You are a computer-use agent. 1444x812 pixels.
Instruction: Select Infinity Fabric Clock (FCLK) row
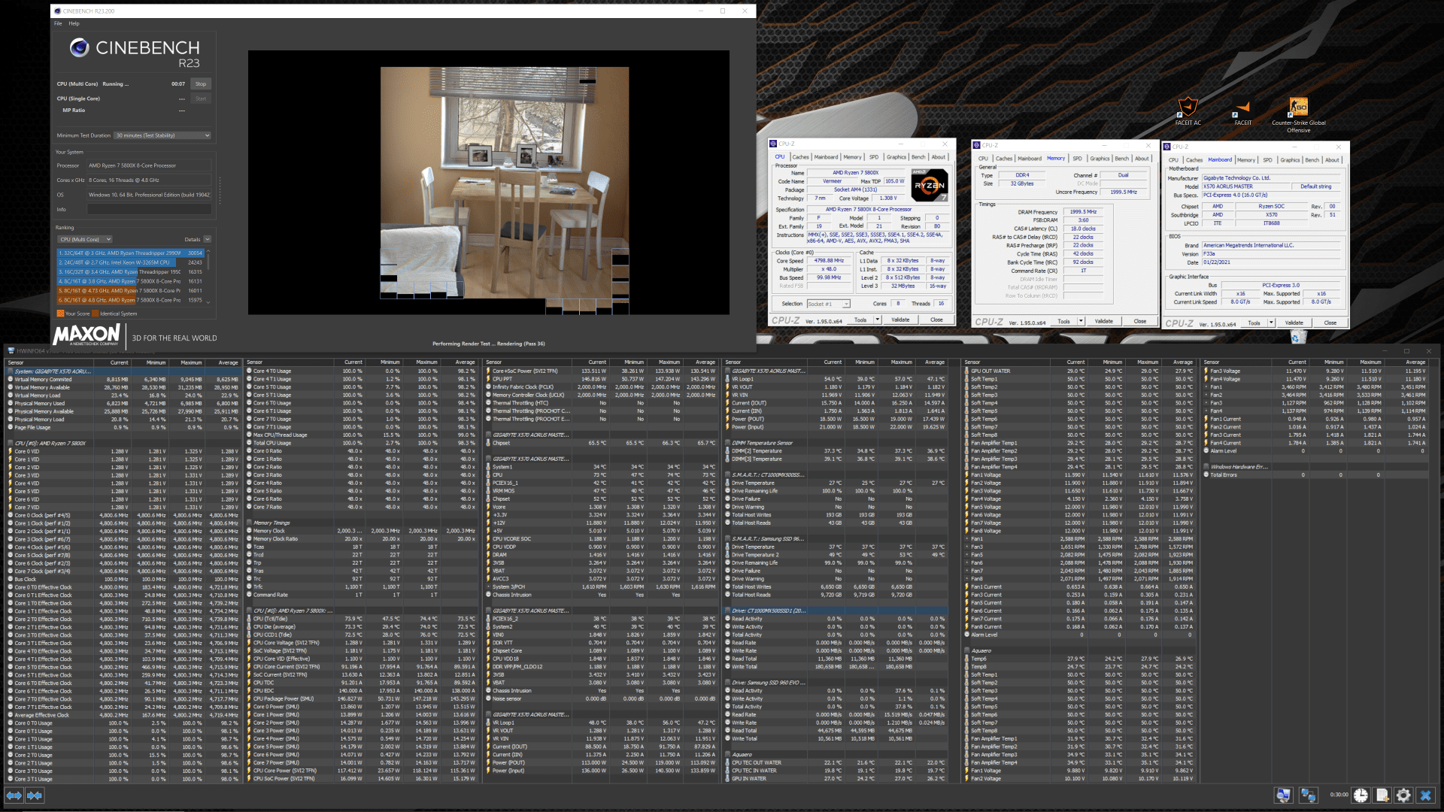pos(602,387)
